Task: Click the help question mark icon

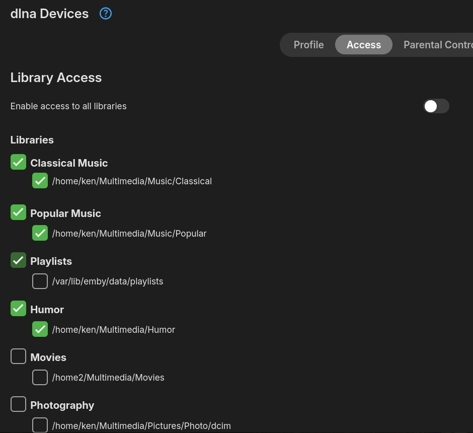Action: pyautogui.click(x=105, y=14)
